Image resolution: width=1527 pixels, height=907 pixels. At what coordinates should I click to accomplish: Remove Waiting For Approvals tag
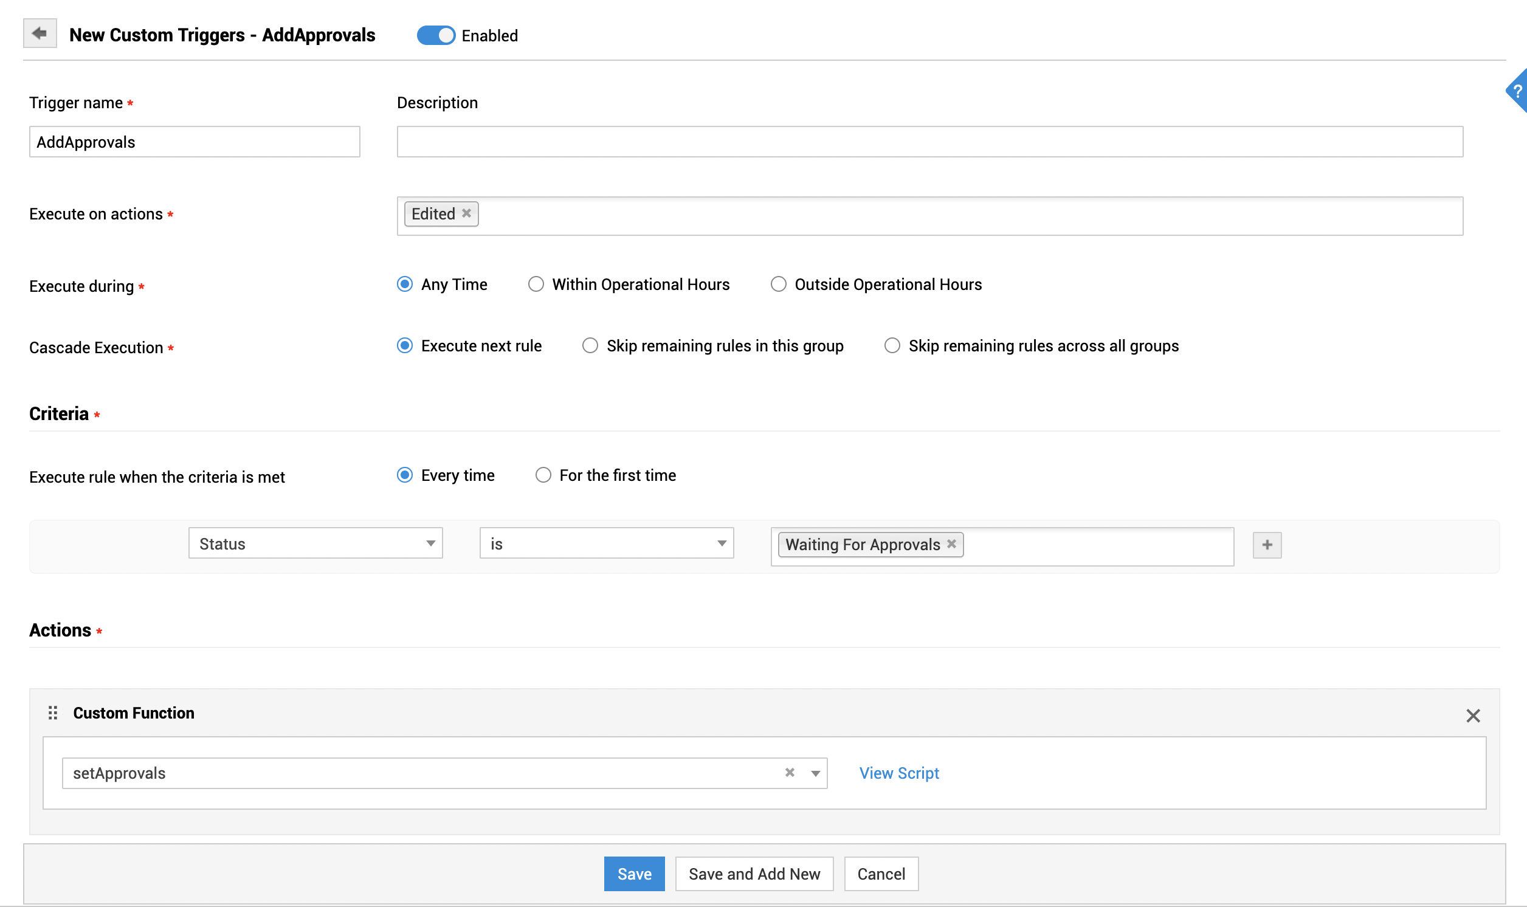tap(951, 544)
